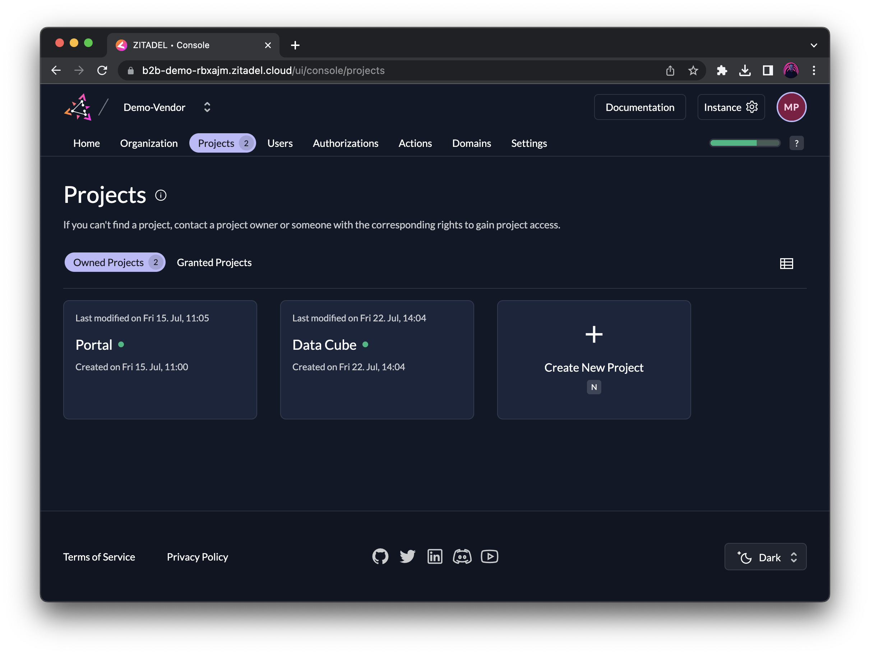The width and height of the screenshot is (870, 655).
Task: Open the Twitter footer icon
Action: (x=407, y=556)
